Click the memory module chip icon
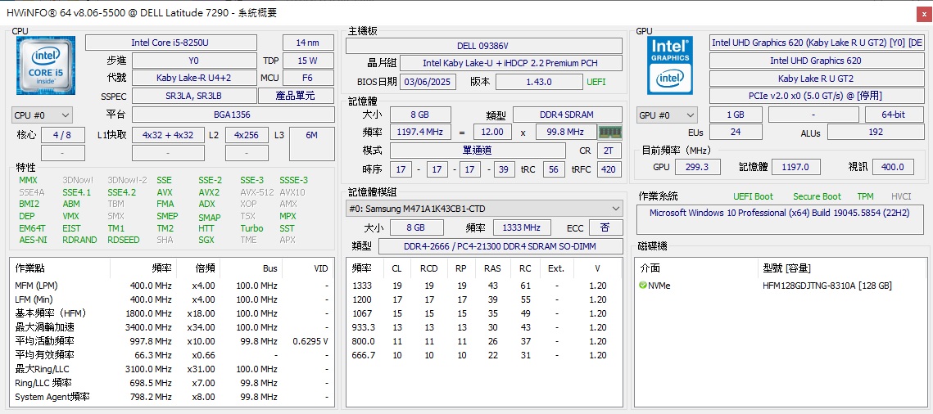 point(610,132)
